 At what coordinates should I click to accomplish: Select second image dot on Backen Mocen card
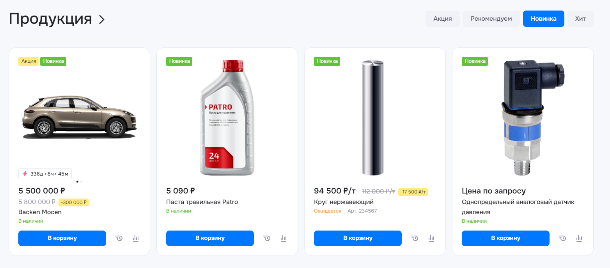click(x=81, y=181)
